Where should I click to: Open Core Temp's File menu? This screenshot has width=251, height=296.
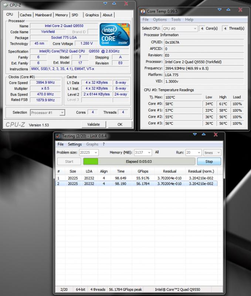[x=145, y=20]
